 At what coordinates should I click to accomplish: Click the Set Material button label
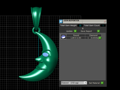(x=94, y=83)
